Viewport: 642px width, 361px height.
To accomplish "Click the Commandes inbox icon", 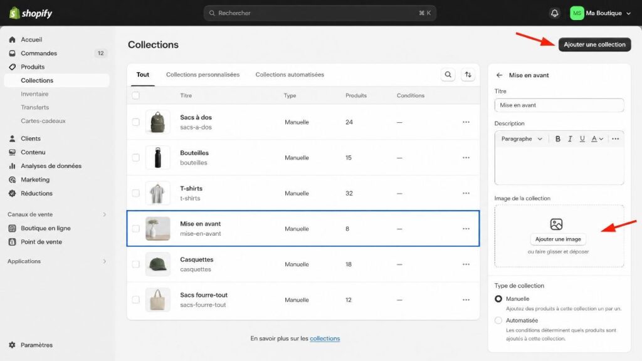I will pyautogui.click(x=13, y=53).
